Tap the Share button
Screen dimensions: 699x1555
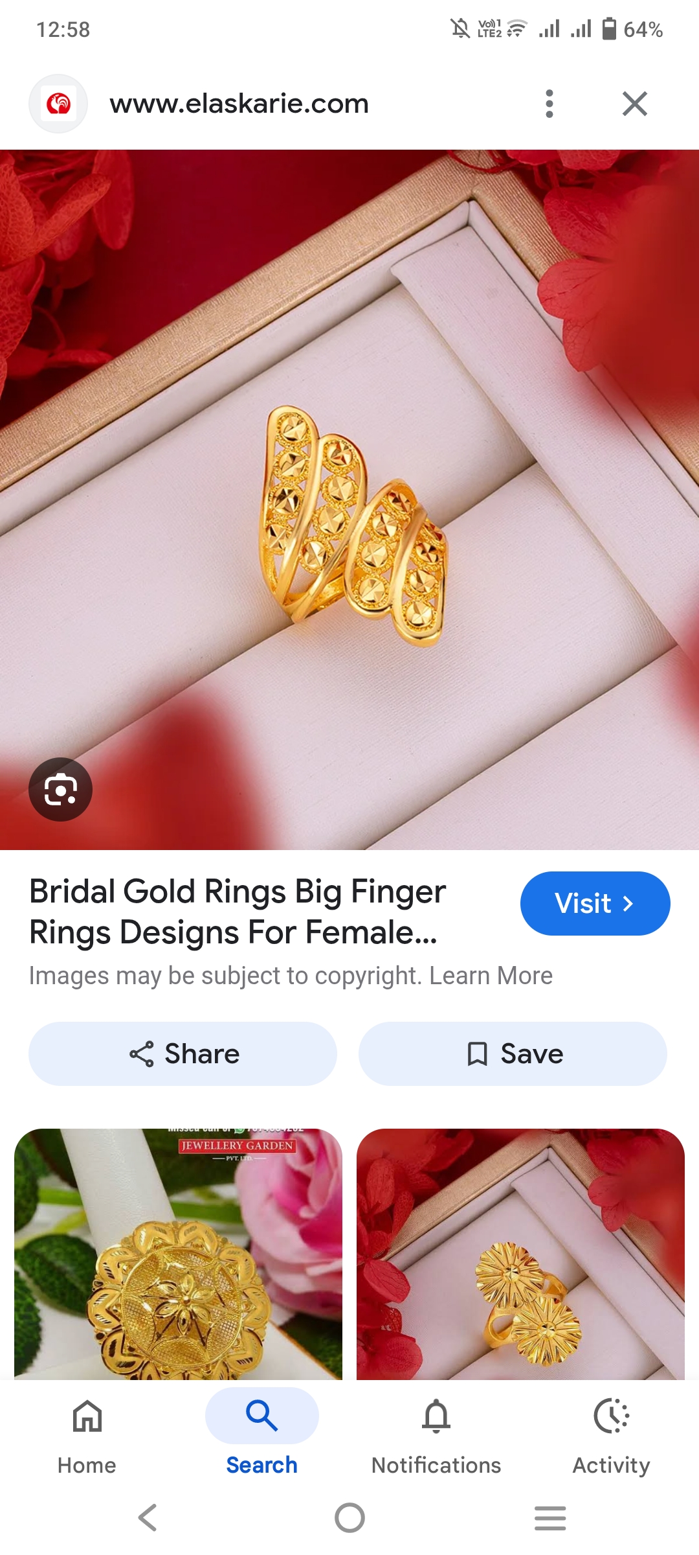(x=183, y=1054)
